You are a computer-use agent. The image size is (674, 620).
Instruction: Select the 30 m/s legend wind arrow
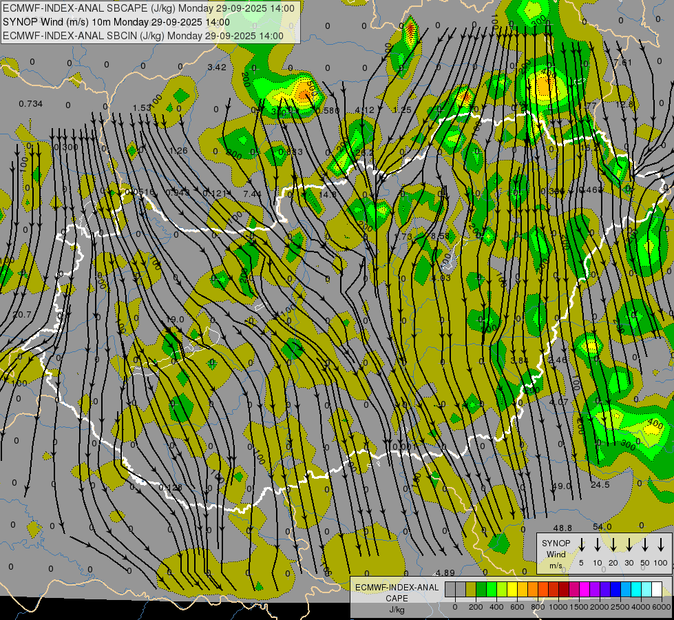tap(629, 545)
